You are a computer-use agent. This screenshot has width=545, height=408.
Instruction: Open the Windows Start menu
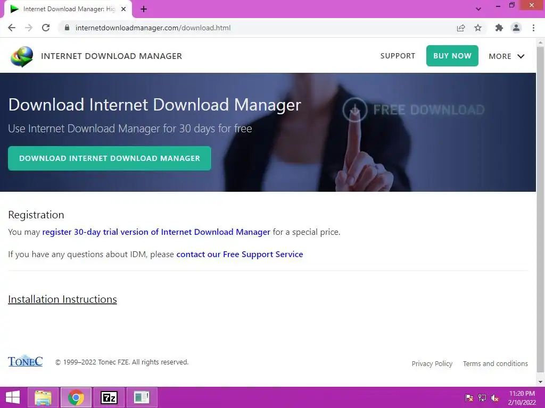point(13,397)
